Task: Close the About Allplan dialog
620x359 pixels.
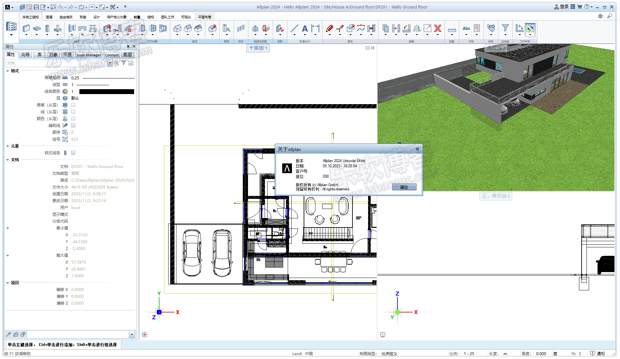Action: coord(417,149)
